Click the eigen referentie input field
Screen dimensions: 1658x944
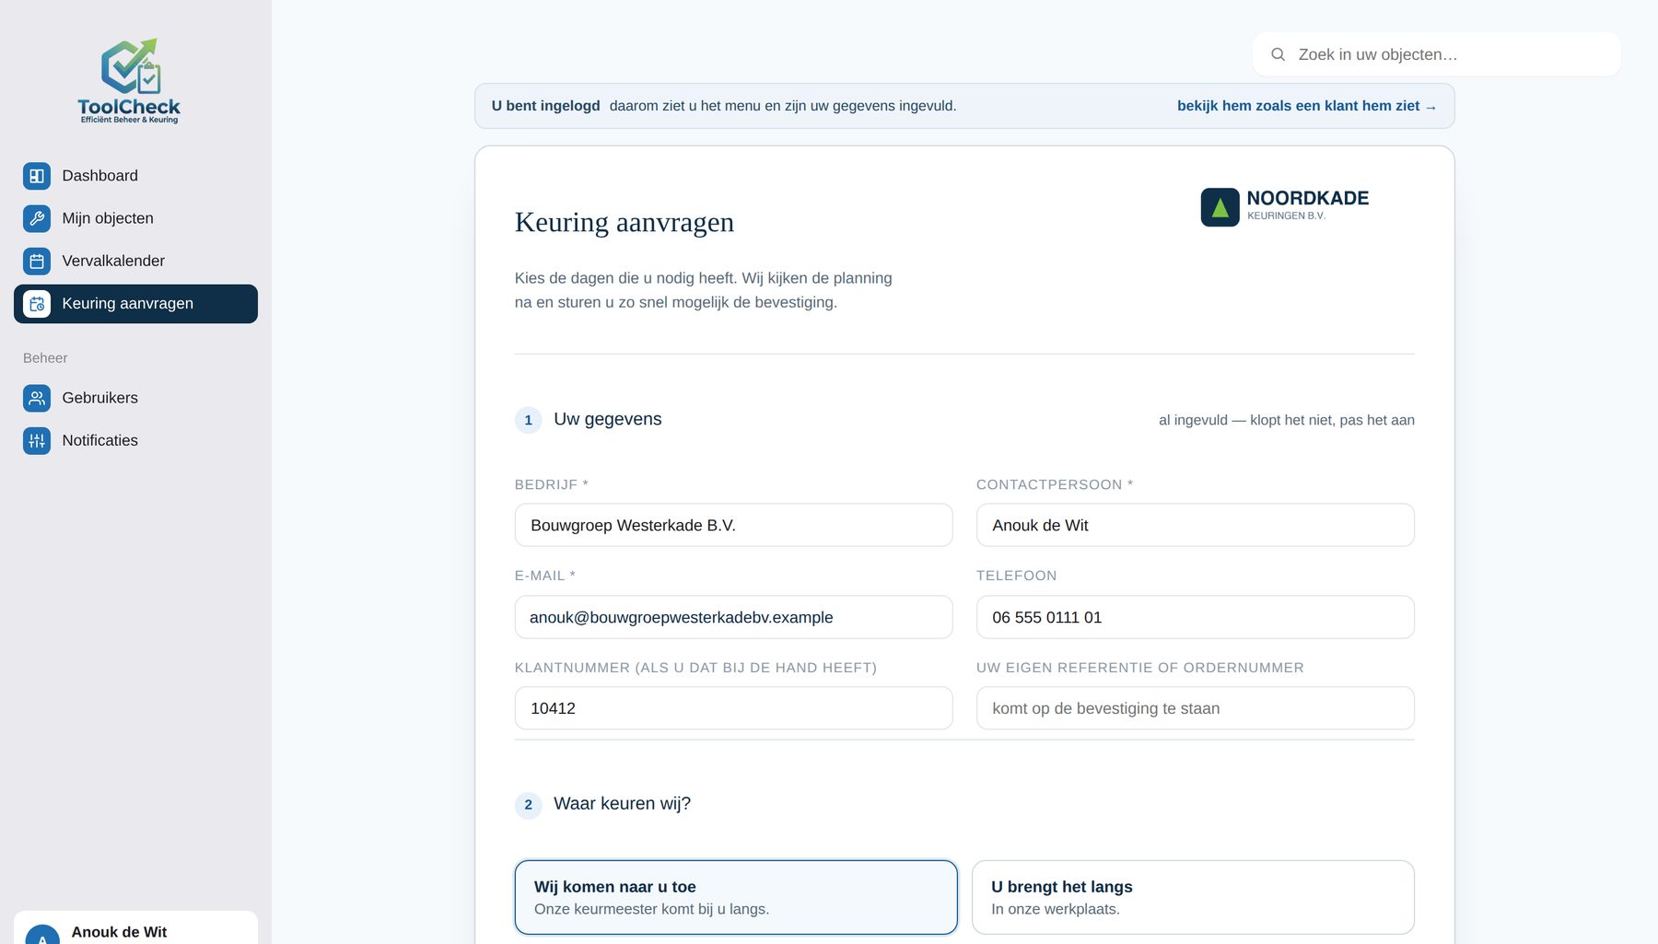[x=1195, y=708]
